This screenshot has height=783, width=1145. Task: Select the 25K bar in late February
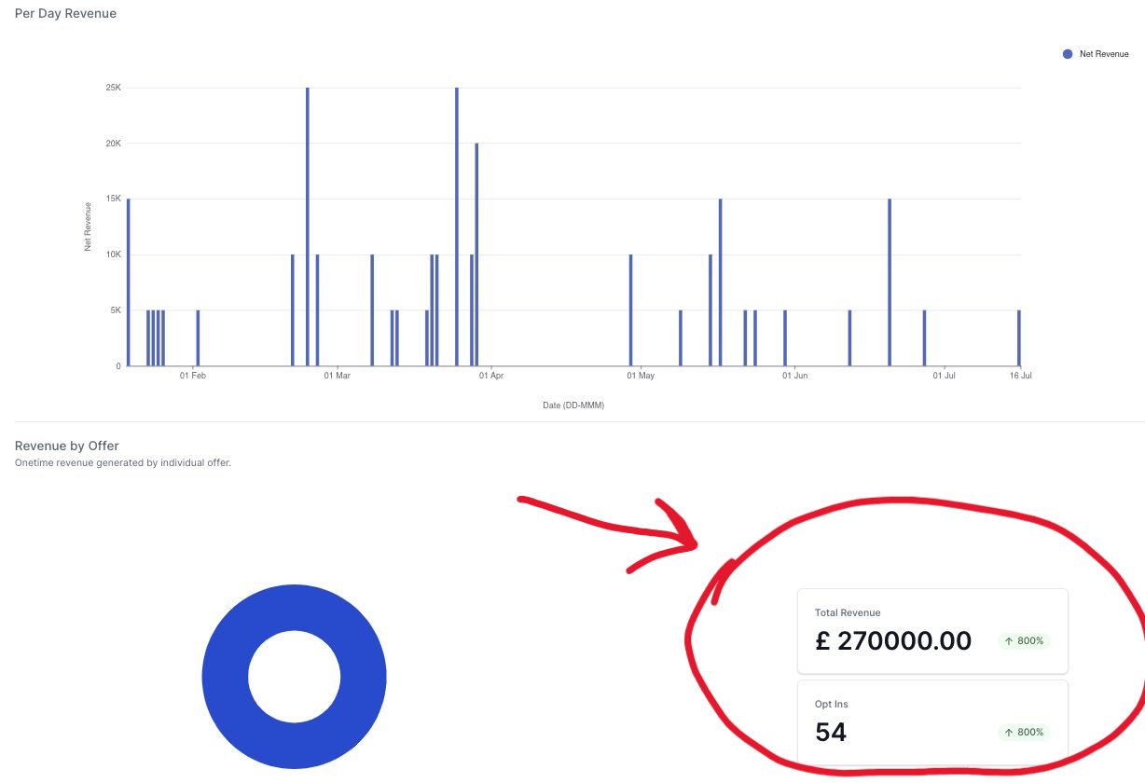308,227
